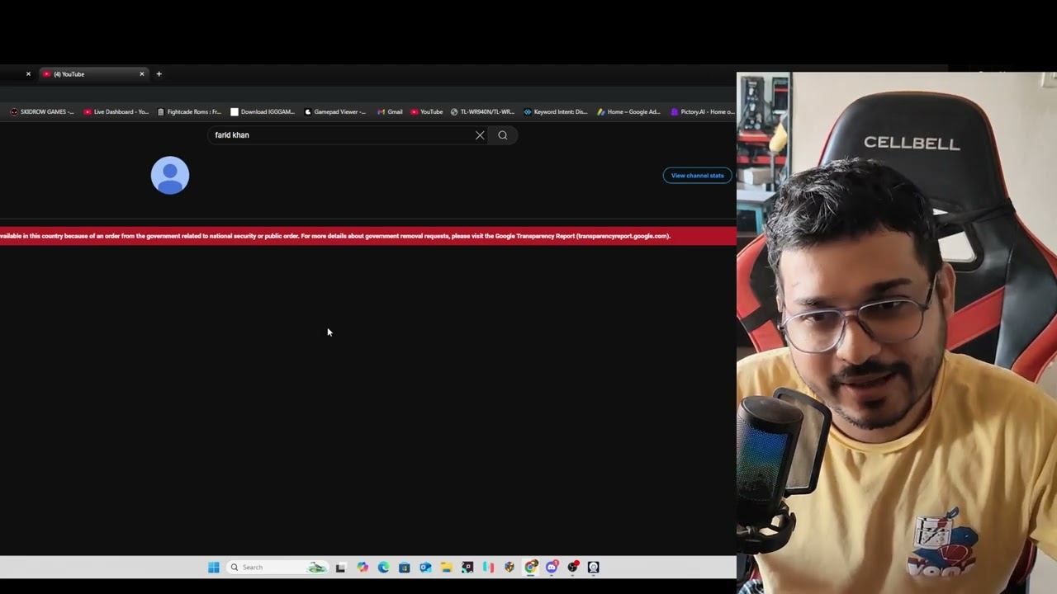
Task: Close the first browser tab
Action: pos(28,74)
